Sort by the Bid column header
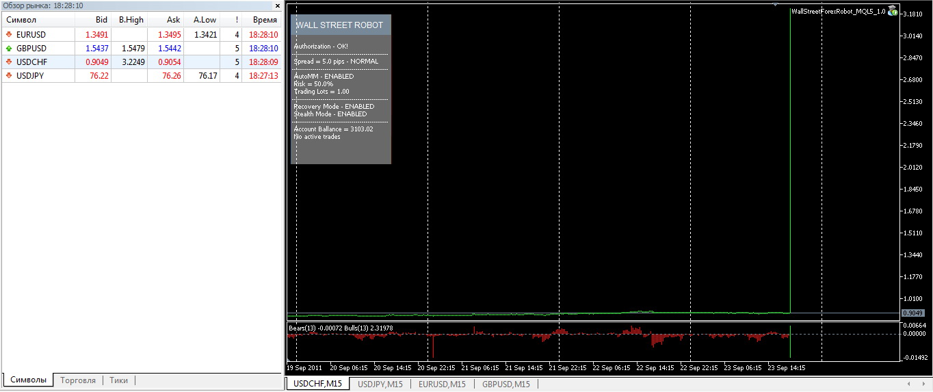 [x=93, y=20]
